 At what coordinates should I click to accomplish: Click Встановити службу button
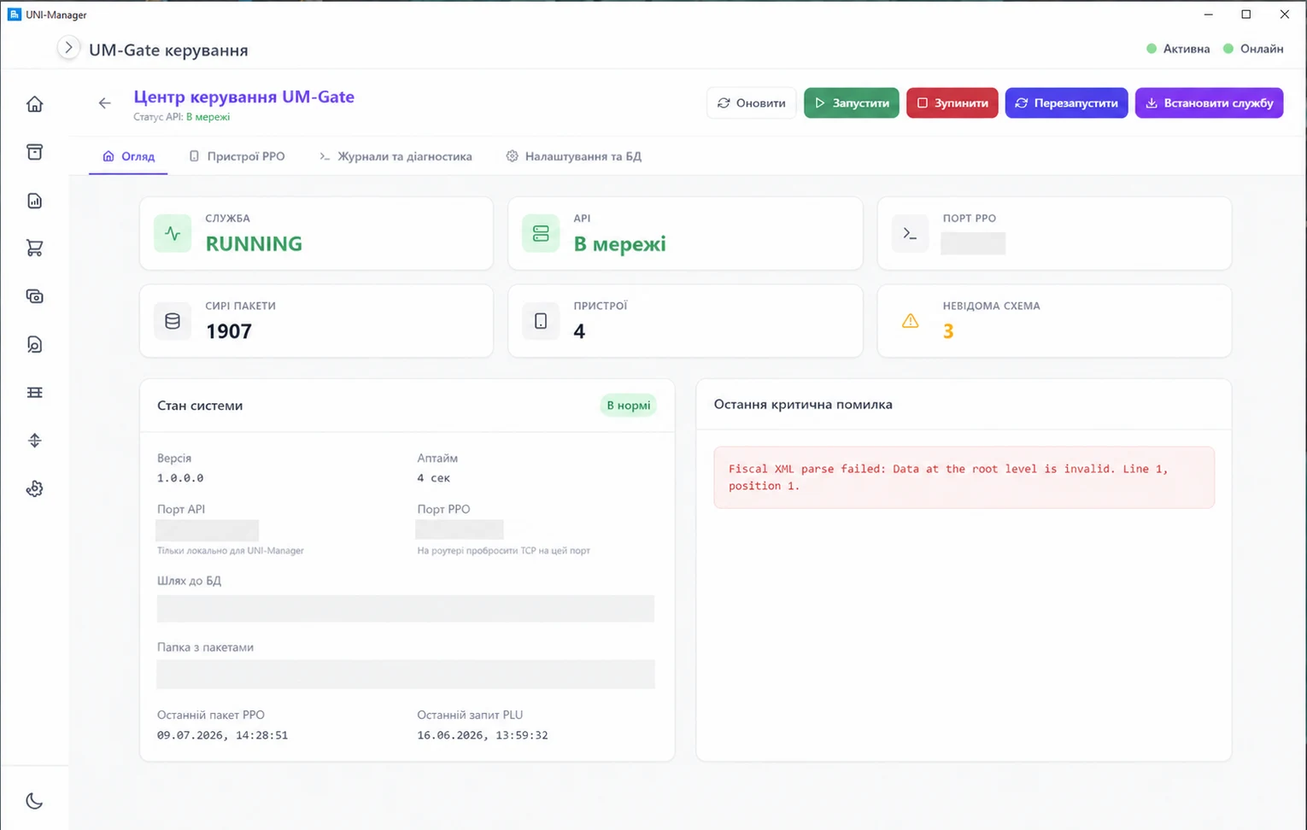[1210, 102]
